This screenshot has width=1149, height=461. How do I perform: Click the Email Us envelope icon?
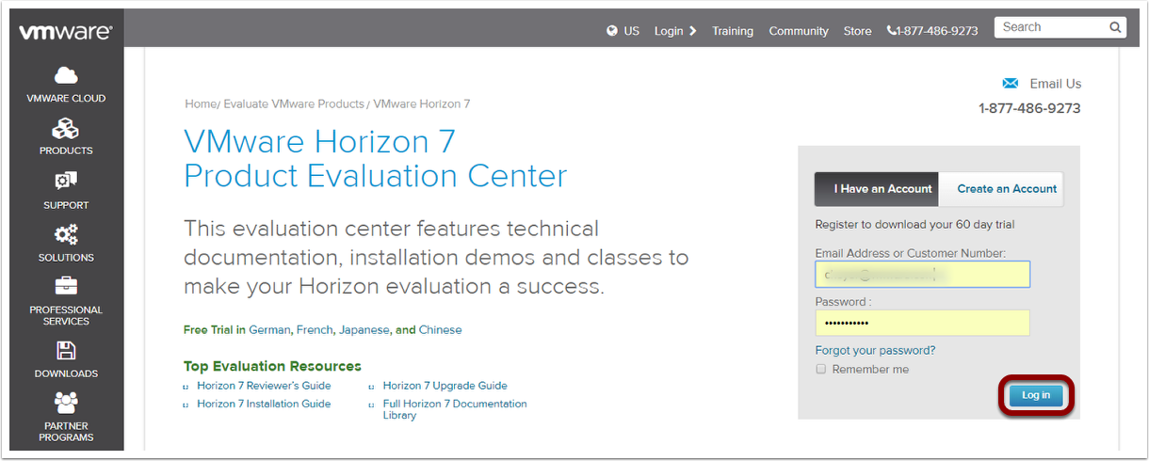(1011, 83)
